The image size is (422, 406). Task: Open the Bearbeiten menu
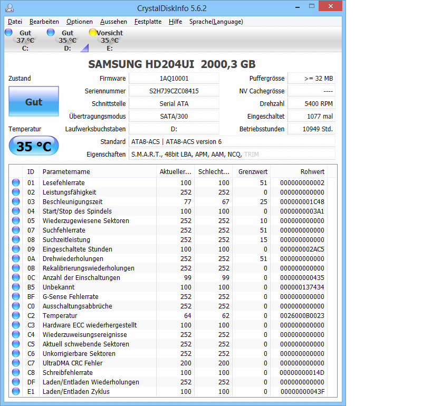coord(44,22)
